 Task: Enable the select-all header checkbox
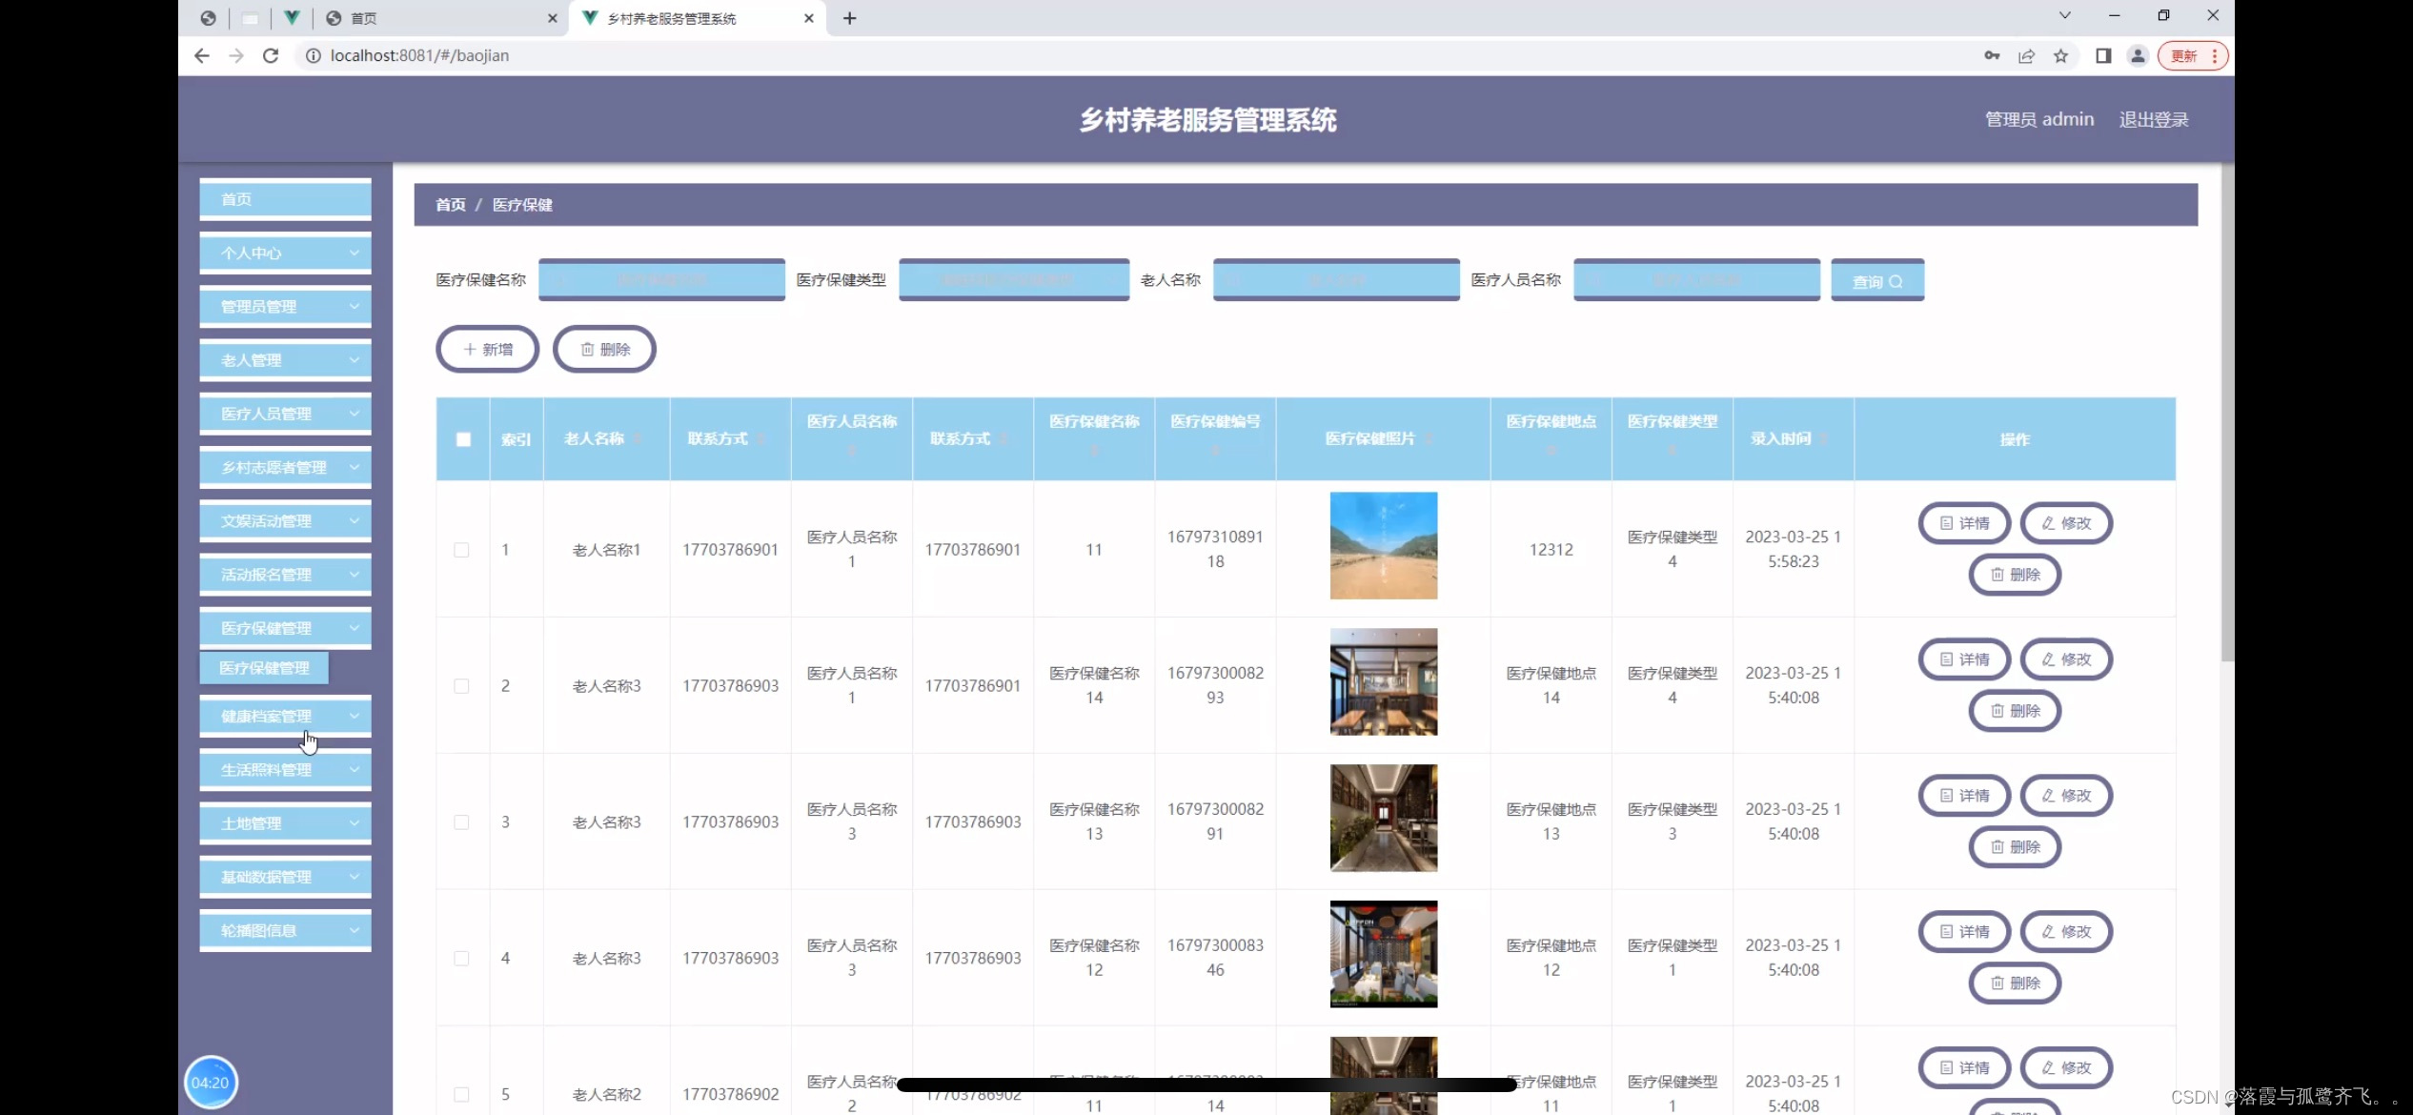pos(461,438)
